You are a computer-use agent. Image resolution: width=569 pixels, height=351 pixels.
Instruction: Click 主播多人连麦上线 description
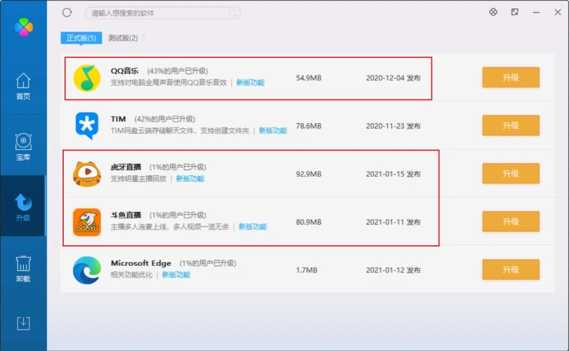170,227
